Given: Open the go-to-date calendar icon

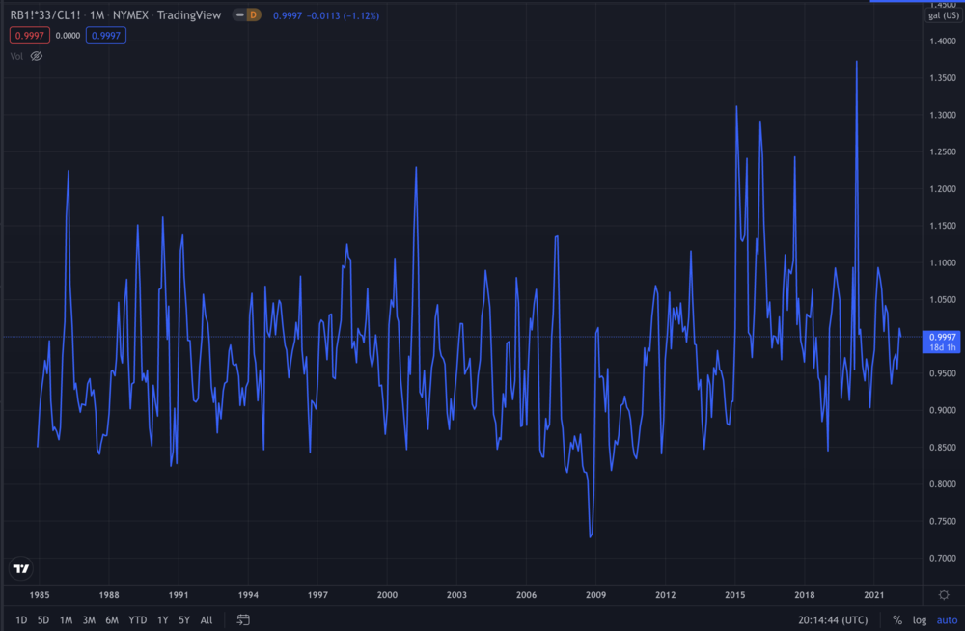Looking at the screenshot, I should (243, 619).
